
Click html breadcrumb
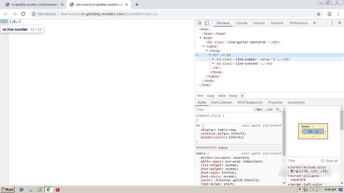click(200, 96)
